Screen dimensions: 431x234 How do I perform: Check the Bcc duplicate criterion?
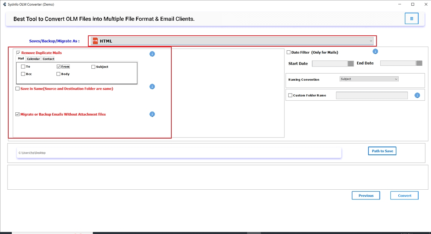23,74
